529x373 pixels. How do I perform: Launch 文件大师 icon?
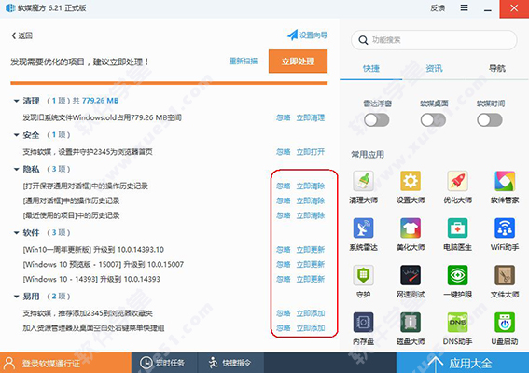tap(505, 275)
